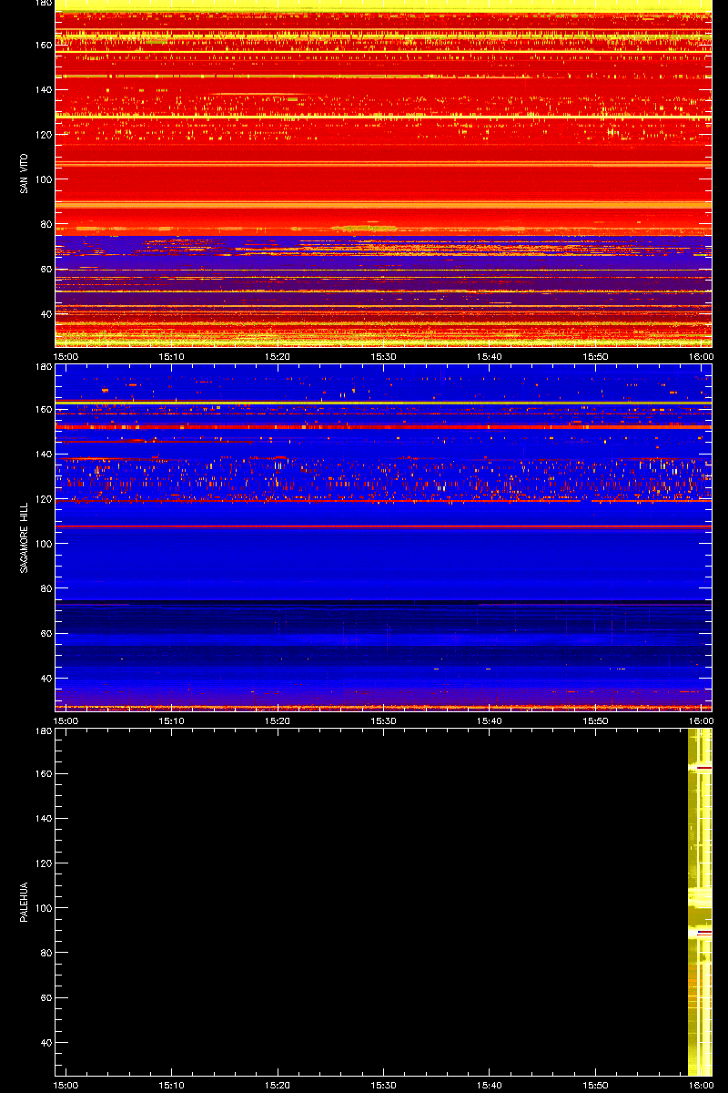Click the SAN VITO axis label

tap(23, 173)
